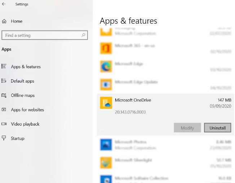The height and width of the screenshot is (183, 235).
Task: Click the Offline maps icon
Action: (x=4, y=95)
